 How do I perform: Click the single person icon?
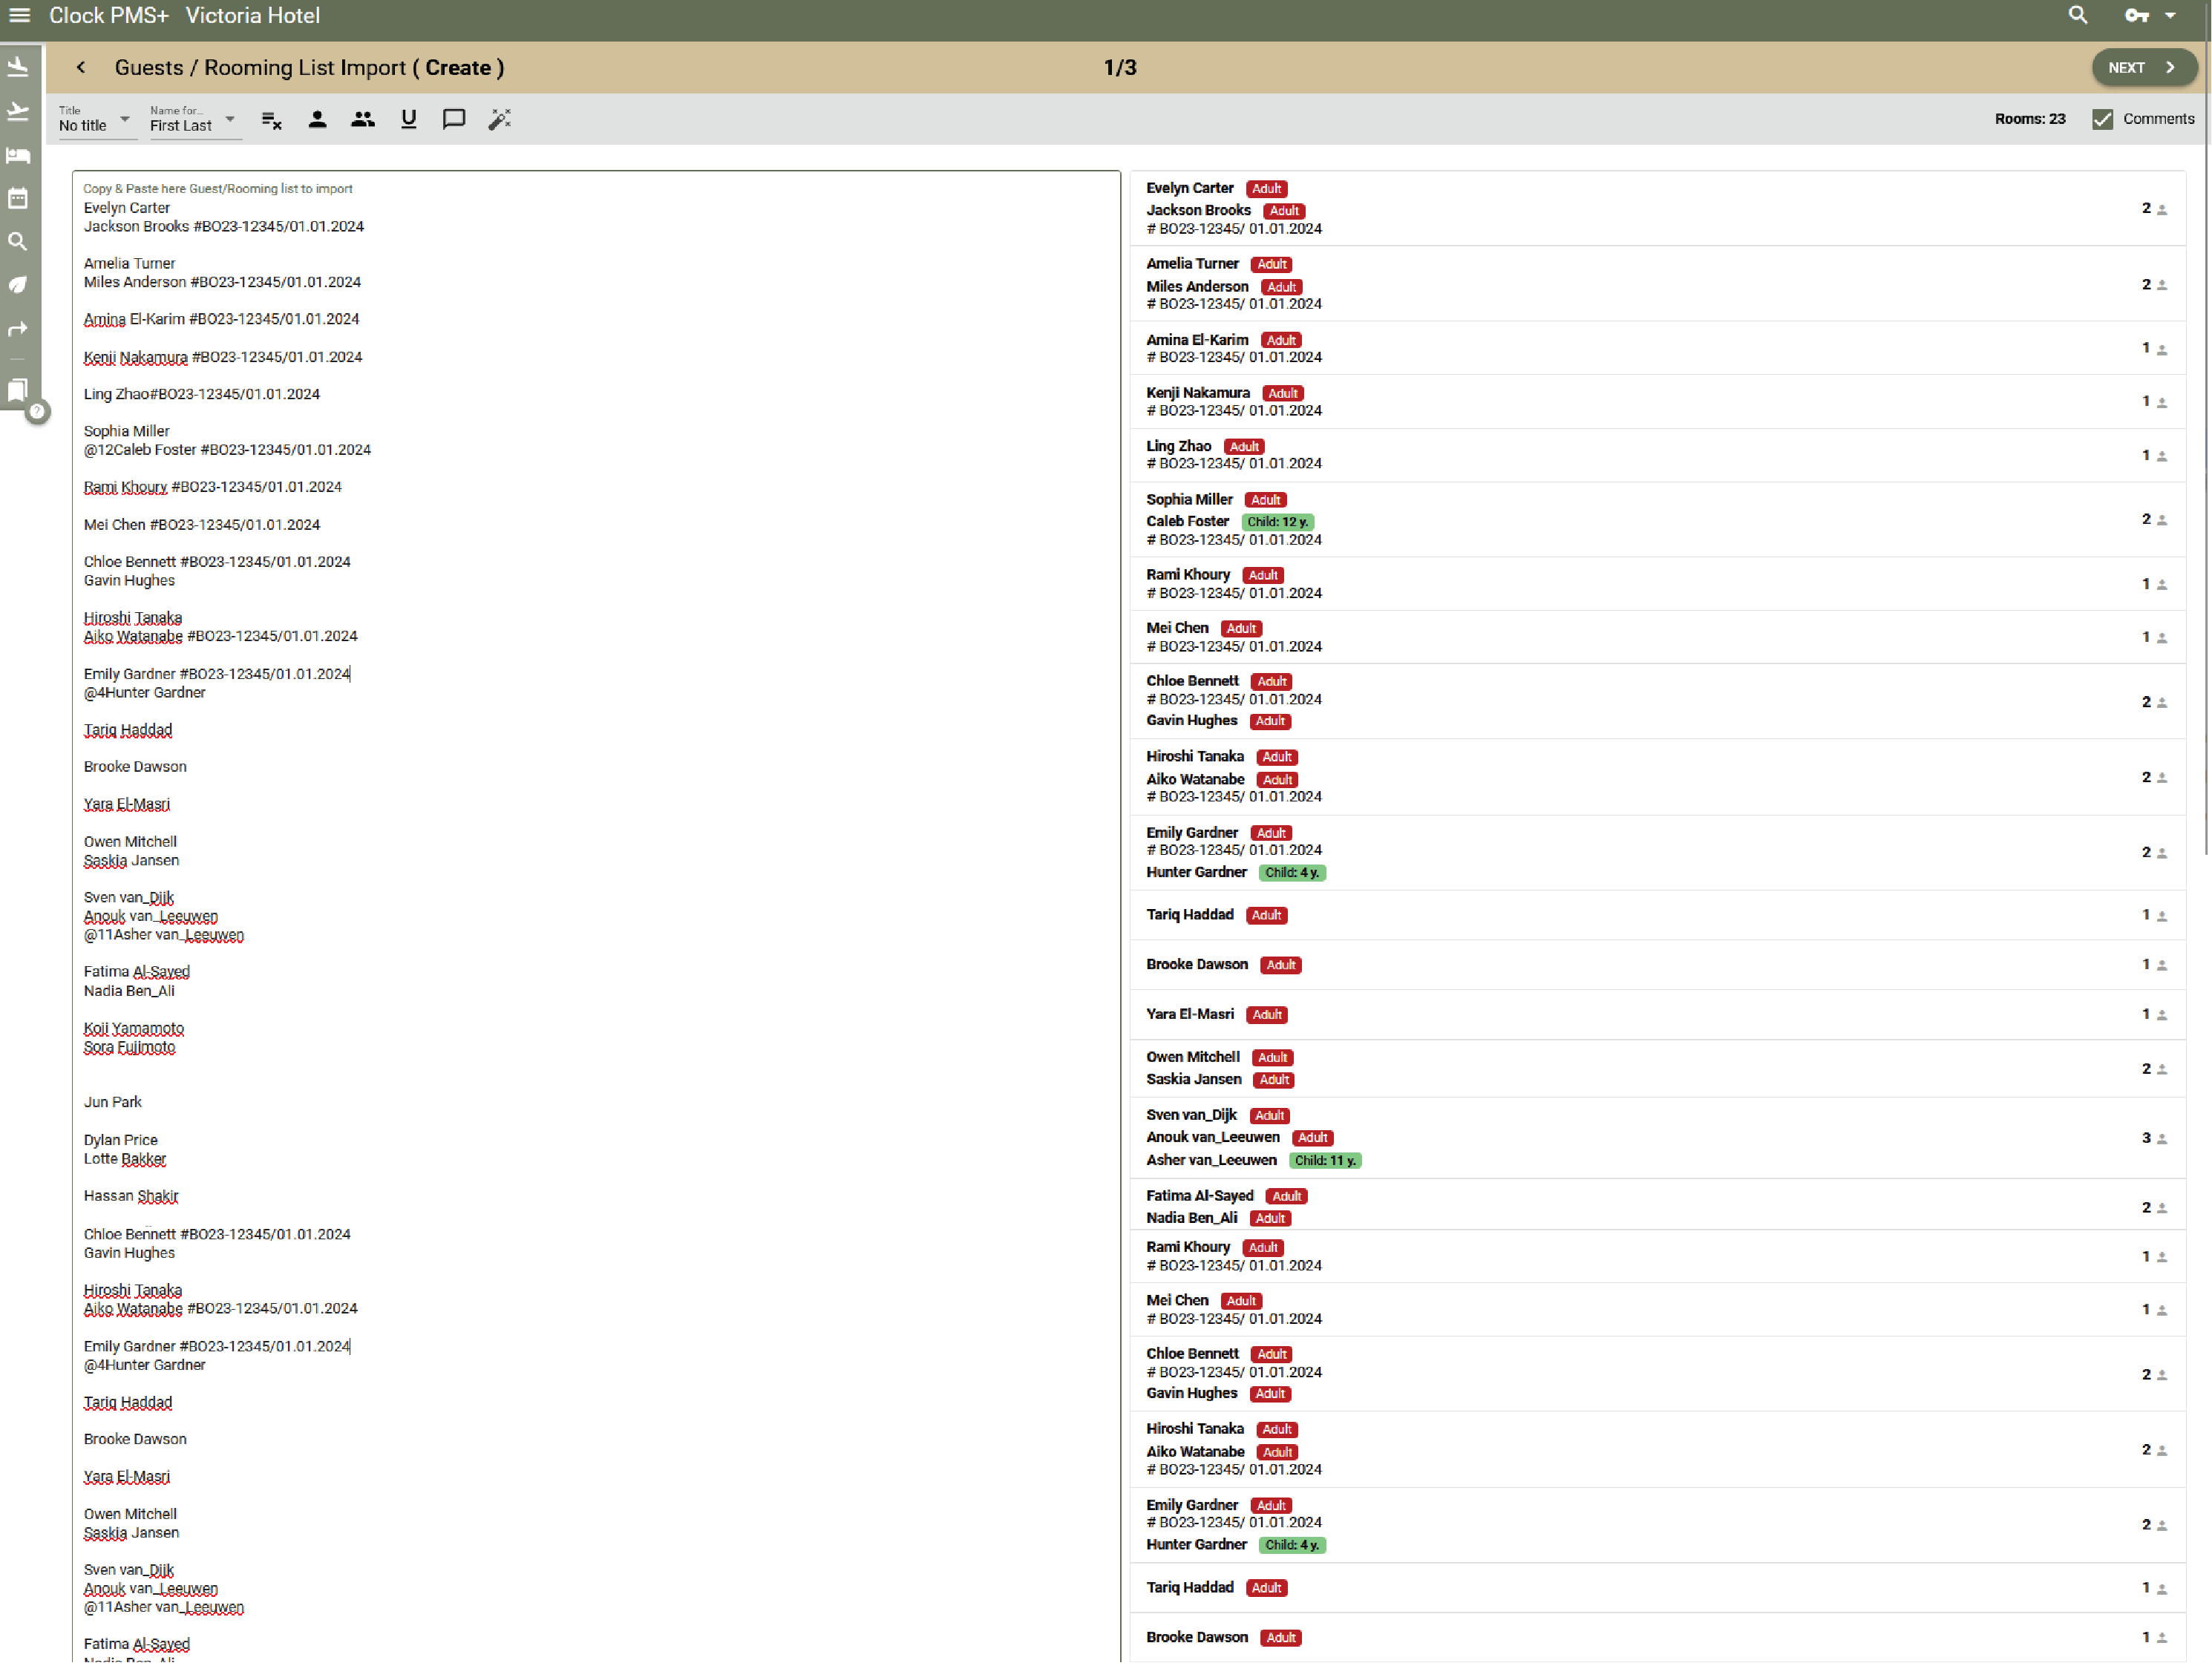pyautogui.click(x=317, y=120)
